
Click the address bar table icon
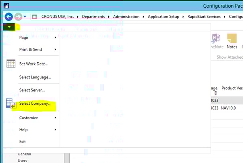(x=34, y=17)
